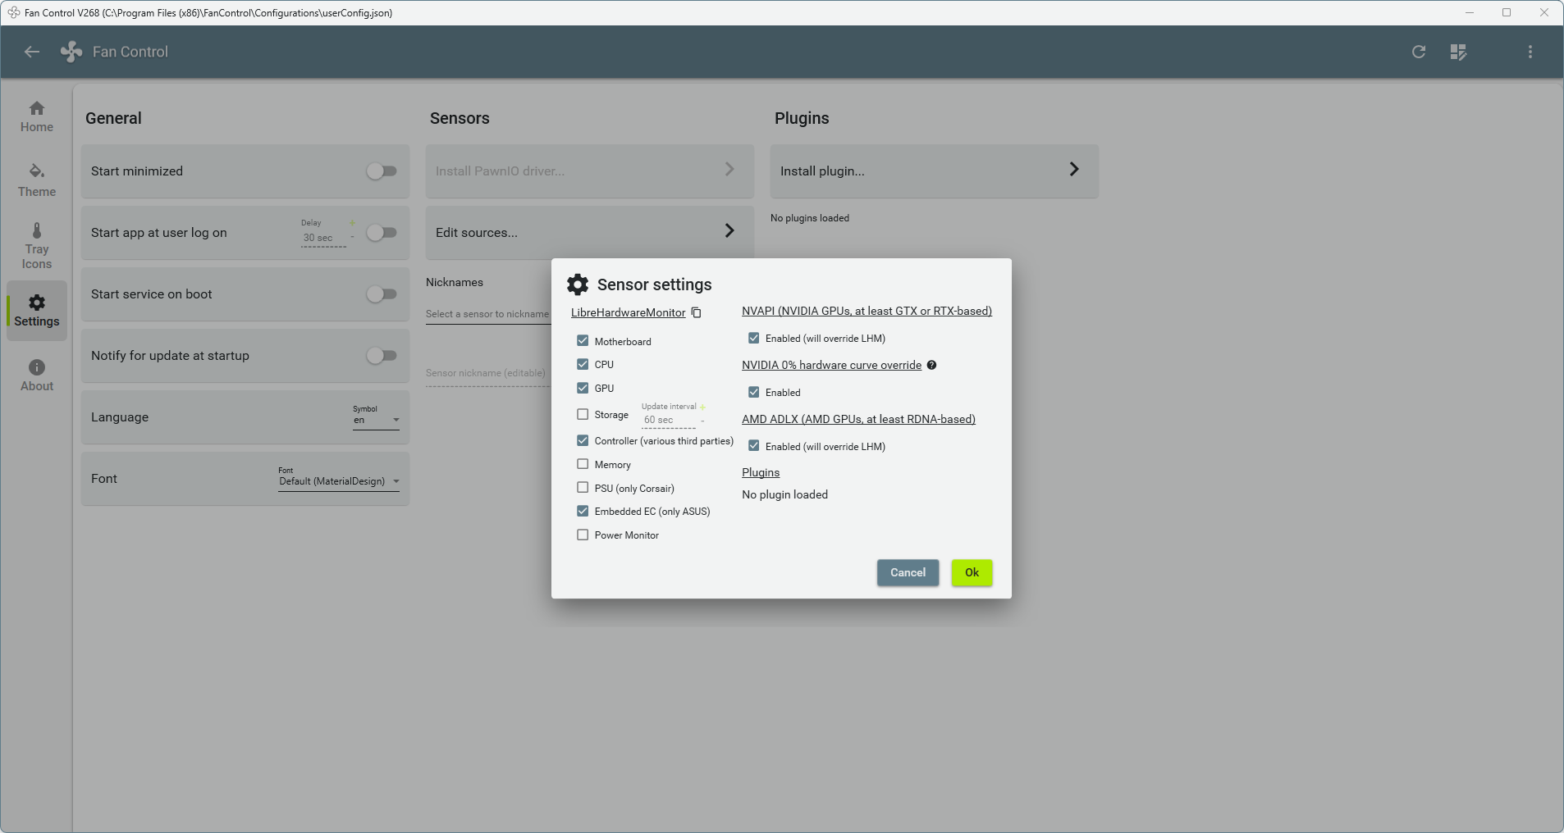
Task: Click the Plugins link in Sensor settings dialog
Action: pos(761,472)
